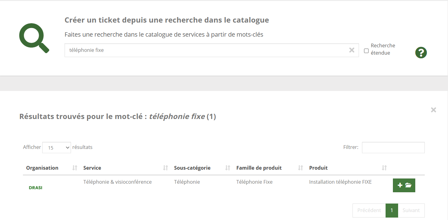Create ticket with green plus folder button

point(404,185)
